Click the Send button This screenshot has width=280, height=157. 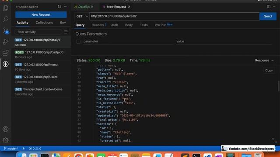pos(268,16)
